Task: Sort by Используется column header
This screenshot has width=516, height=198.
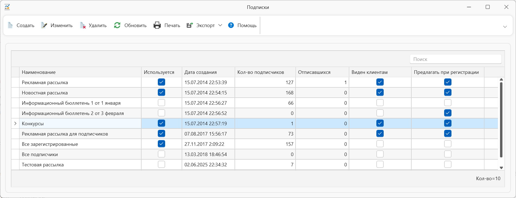Action: click(162, 72)
